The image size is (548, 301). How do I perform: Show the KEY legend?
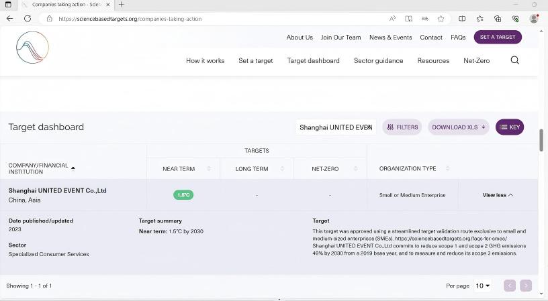510,127
